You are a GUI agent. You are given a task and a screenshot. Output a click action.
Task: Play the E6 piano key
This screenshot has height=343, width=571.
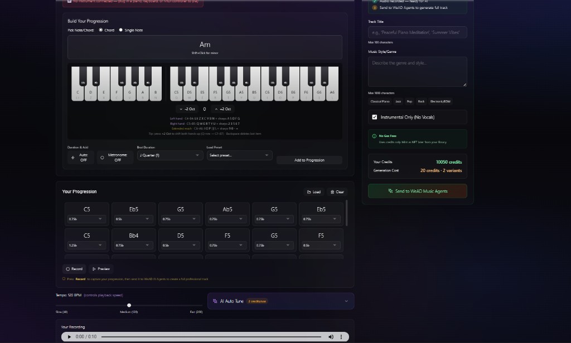(293, 93)
